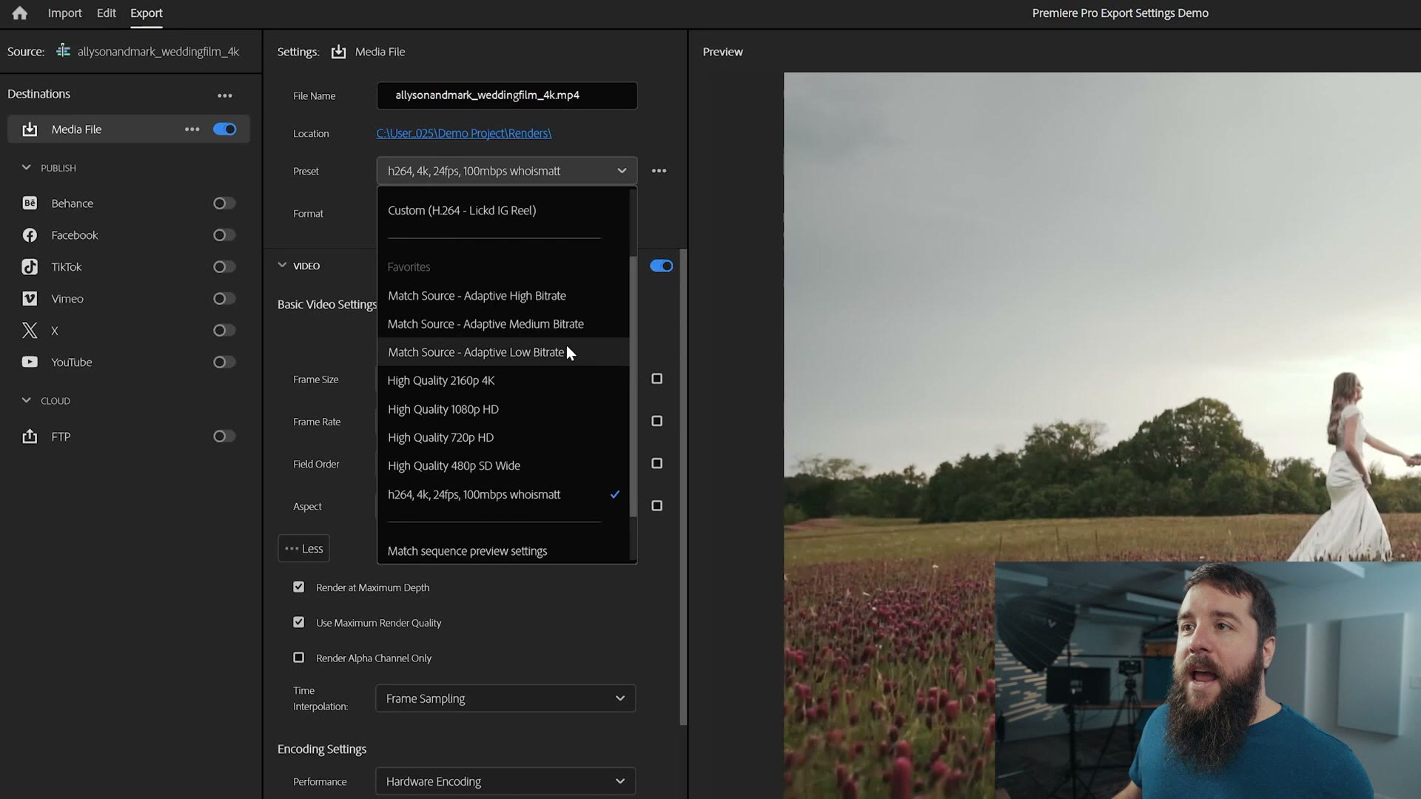The image size is (1421, 799).
Task: Open the Edit tab
Action: click(107, 13)
